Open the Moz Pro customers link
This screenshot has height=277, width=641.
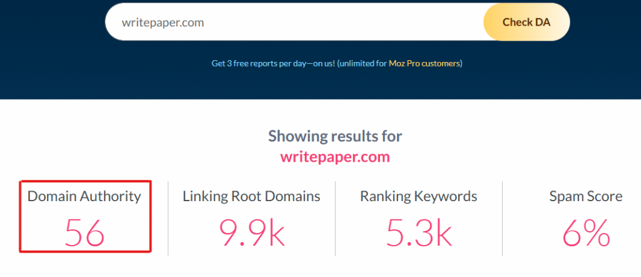pos(424,63)
